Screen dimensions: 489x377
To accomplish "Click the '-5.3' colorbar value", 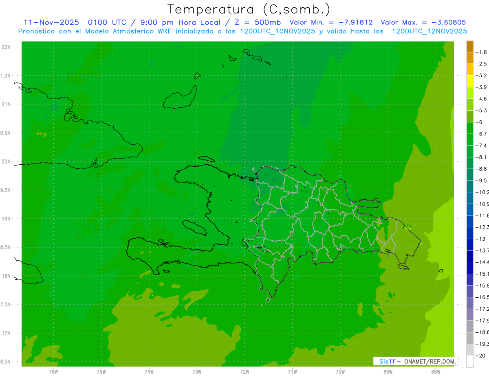I will (482, 110).
